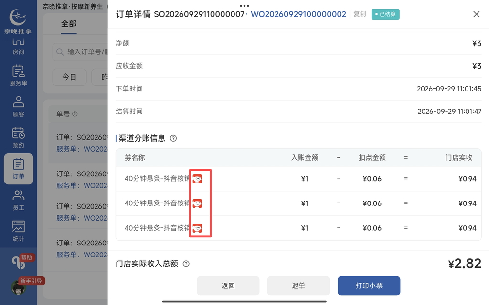Viewport: 489px width, 305px height.
Task: Copy the order number with 复制
Action: pyautogui.click(x=360, y=14)
